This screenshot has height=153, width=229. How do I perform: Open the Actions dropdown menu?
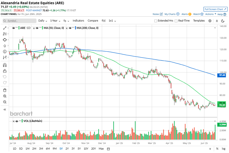pos(210,14)
